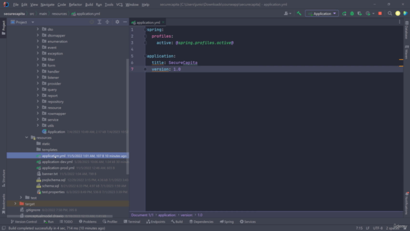Open the editor tabs more-options menu

[x=399, y=22]
